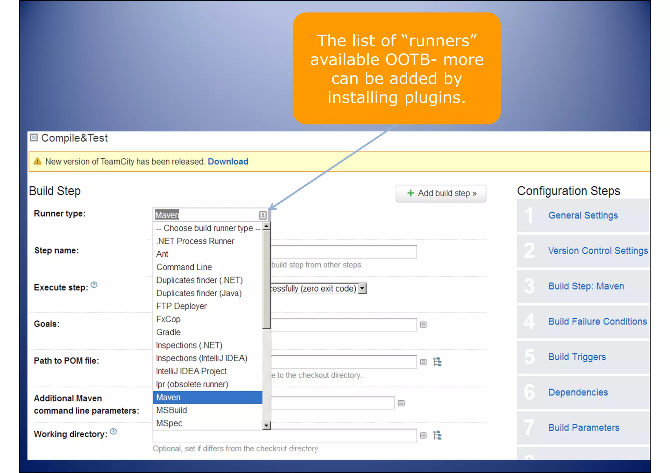Click the warning icon in the TeamCity notice

tap(38, 161)
